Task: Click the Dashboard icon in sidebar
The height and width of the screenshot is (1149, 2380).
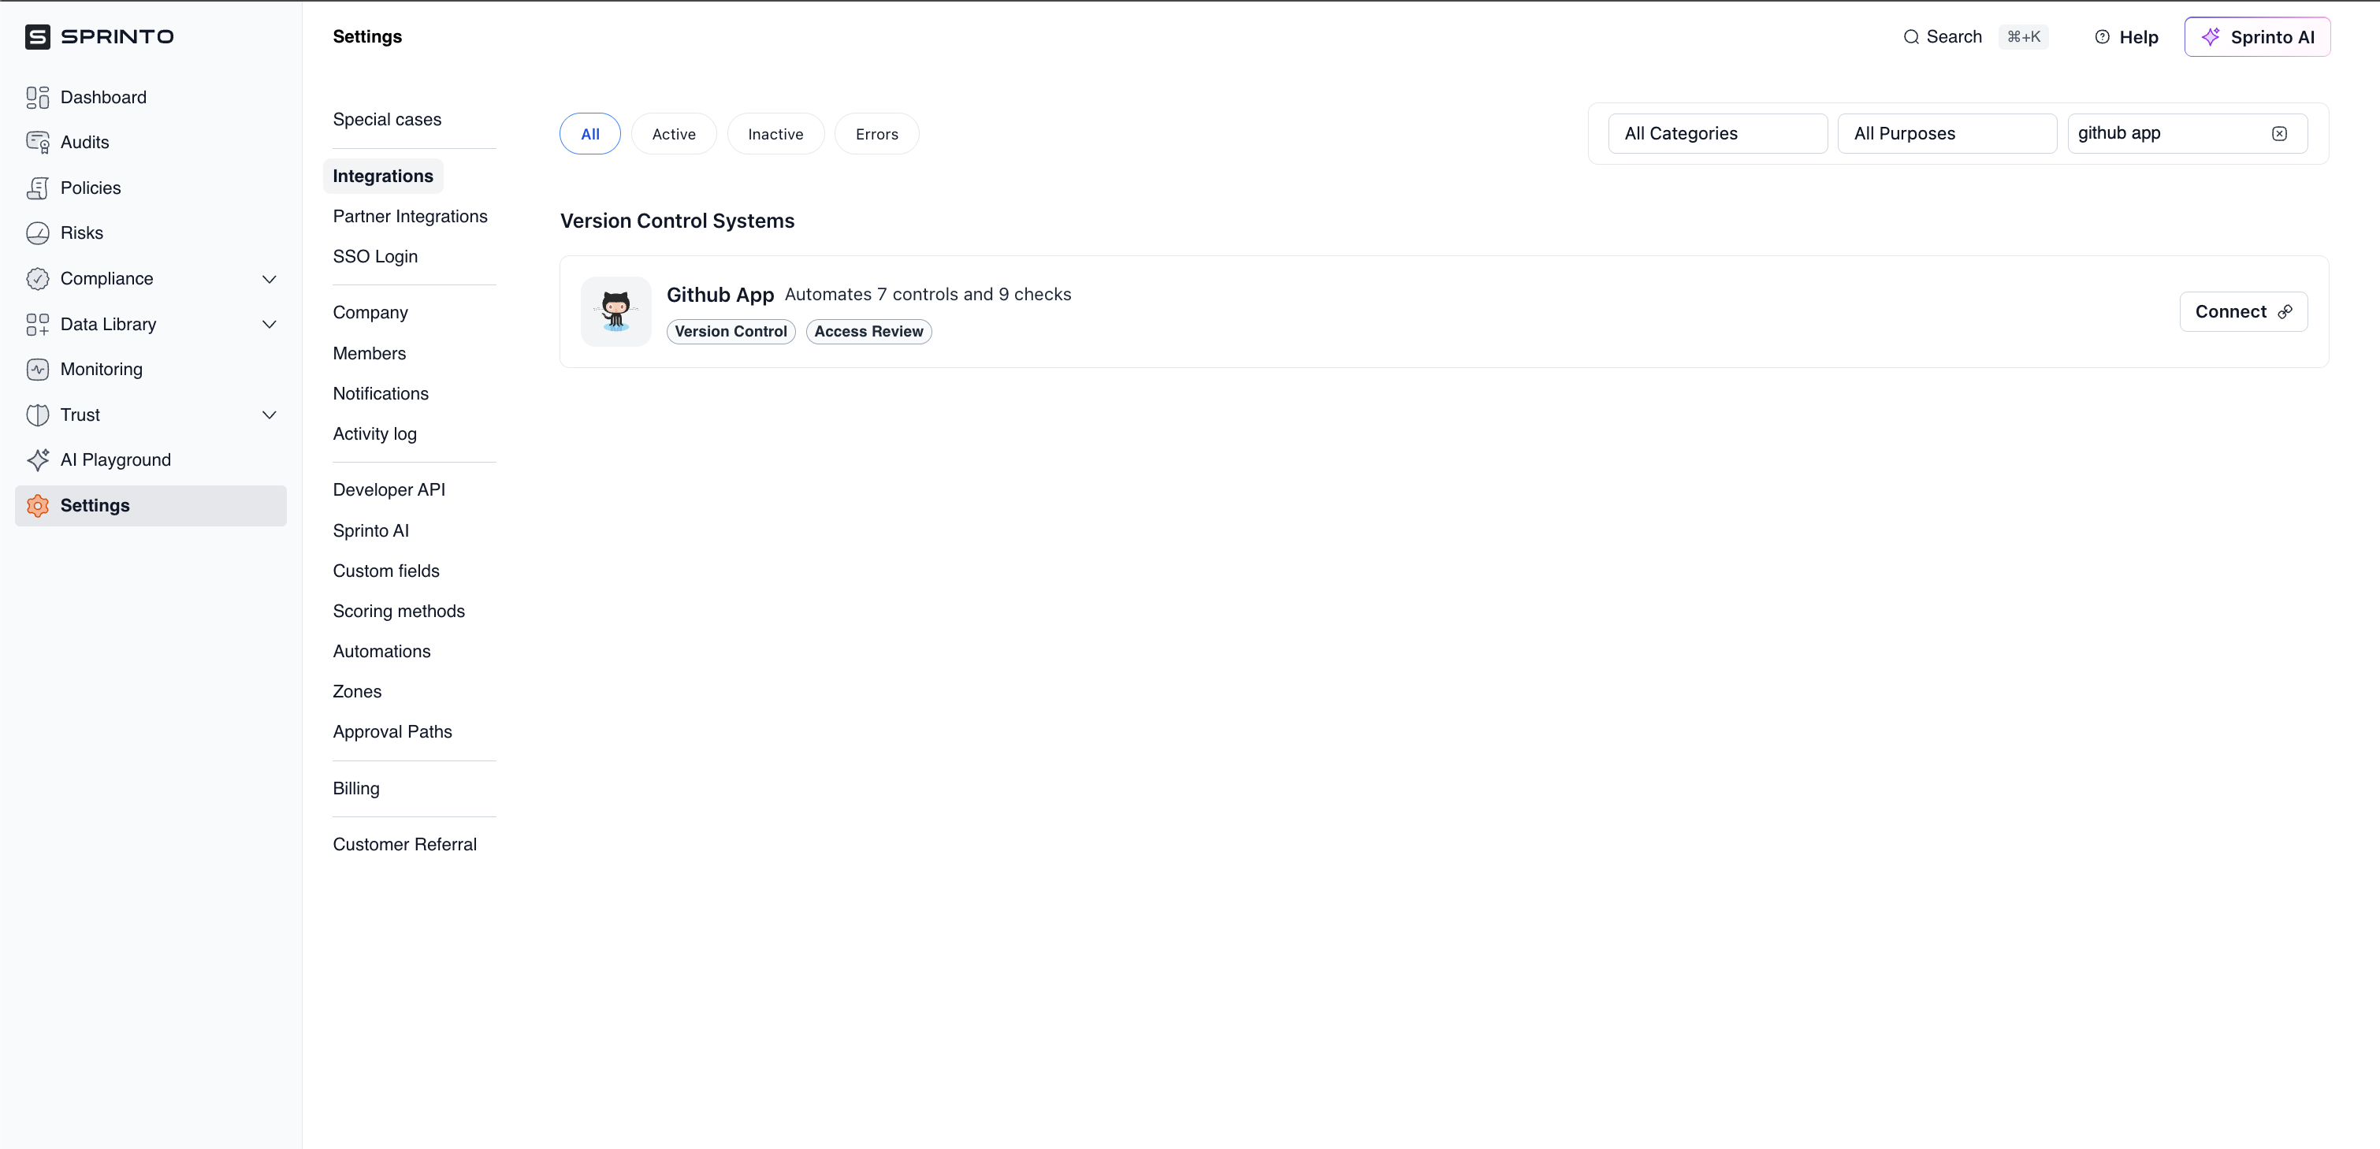Action: (x=37, y=97)
